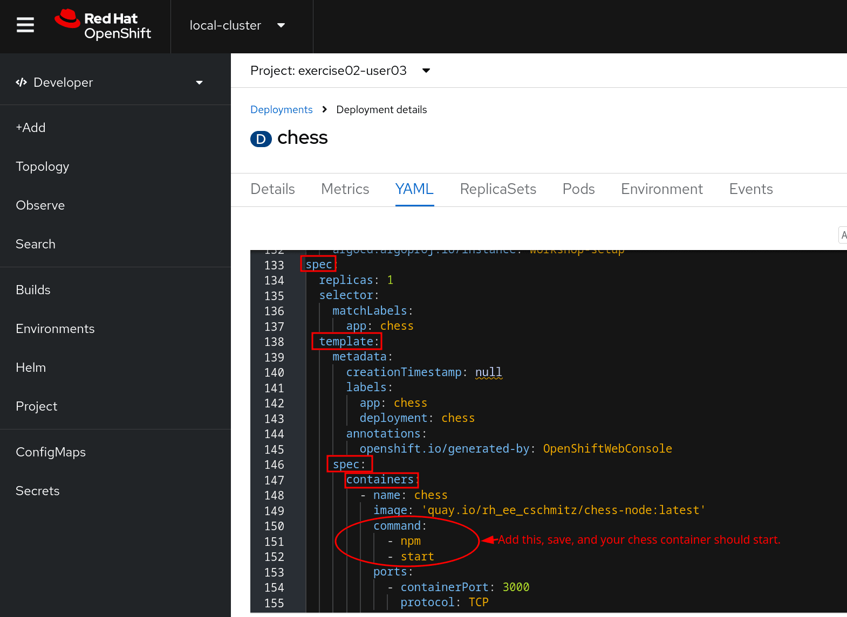Open the local-cluster dropdown
This screenshot has height=617, width=847.
pos(237,25)
